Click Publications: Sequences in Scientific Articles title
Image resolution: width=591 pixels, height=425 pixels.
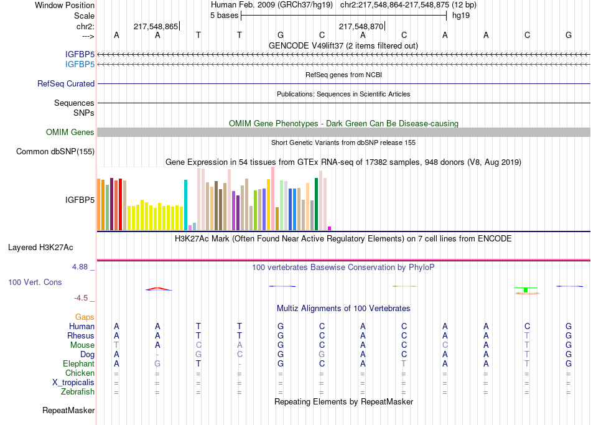click(343, 94)
